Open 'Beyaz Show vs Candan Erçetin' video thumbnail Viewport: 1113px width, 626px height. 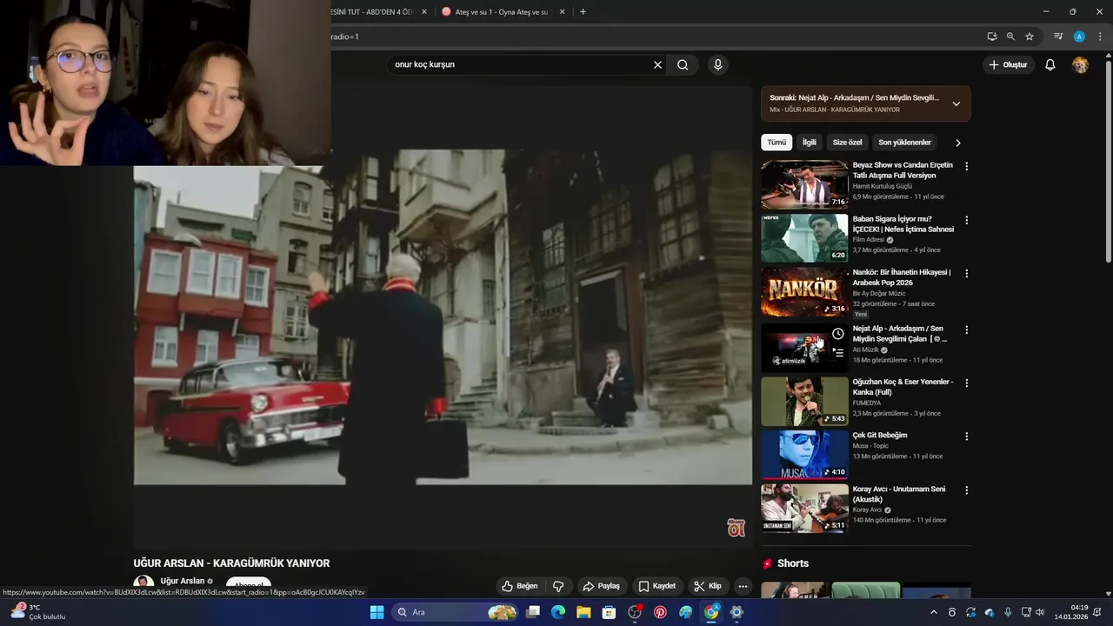[x=804, y=183]
